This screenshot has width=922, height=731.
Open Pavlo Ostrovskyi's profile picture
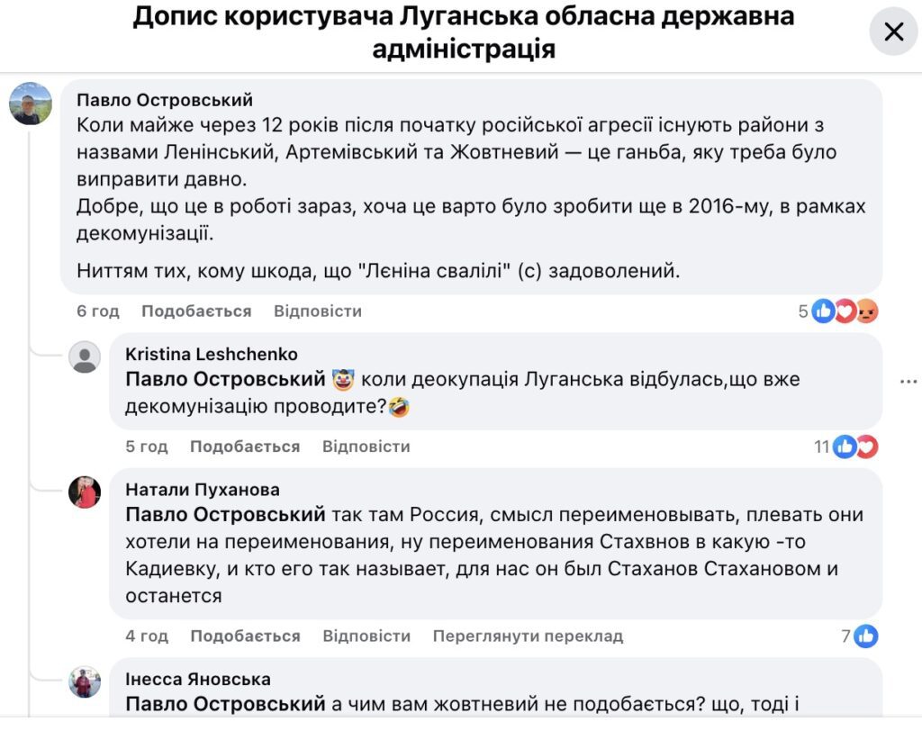tap(31, 103)
